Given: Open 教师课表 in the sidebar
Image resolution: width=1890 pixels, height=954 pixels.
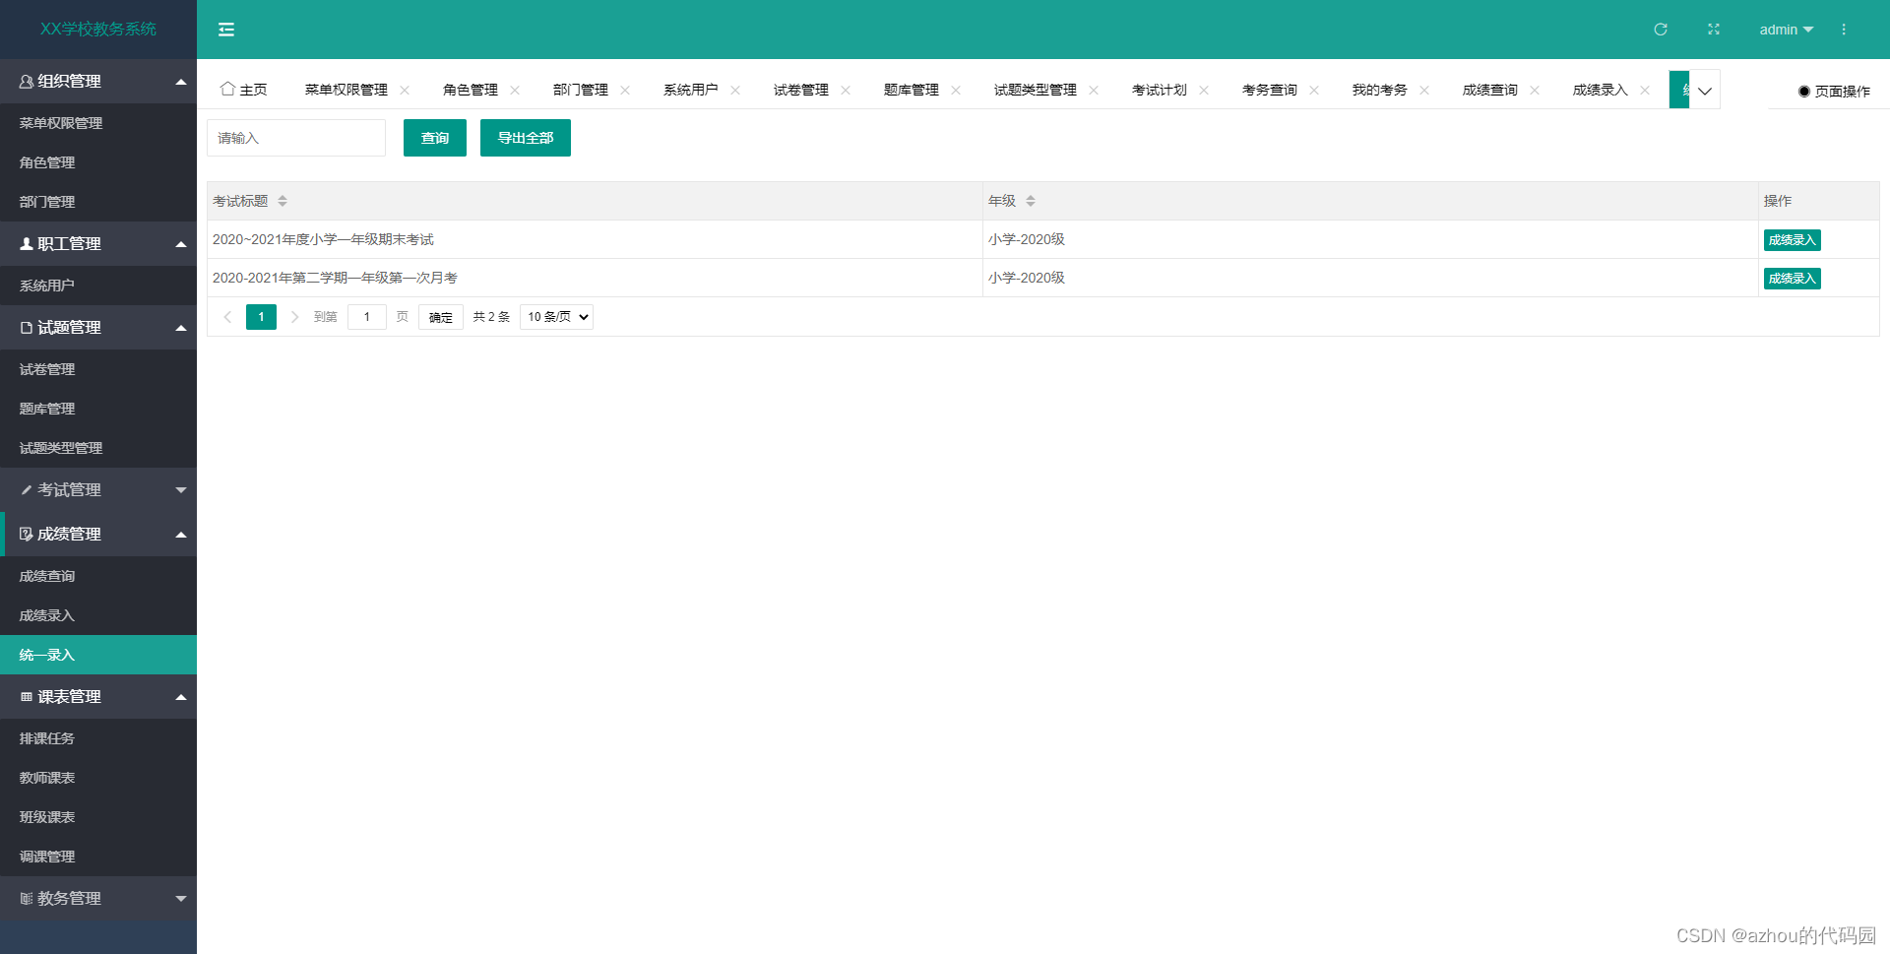Looking at the screenshot, I should coord(98,778).
